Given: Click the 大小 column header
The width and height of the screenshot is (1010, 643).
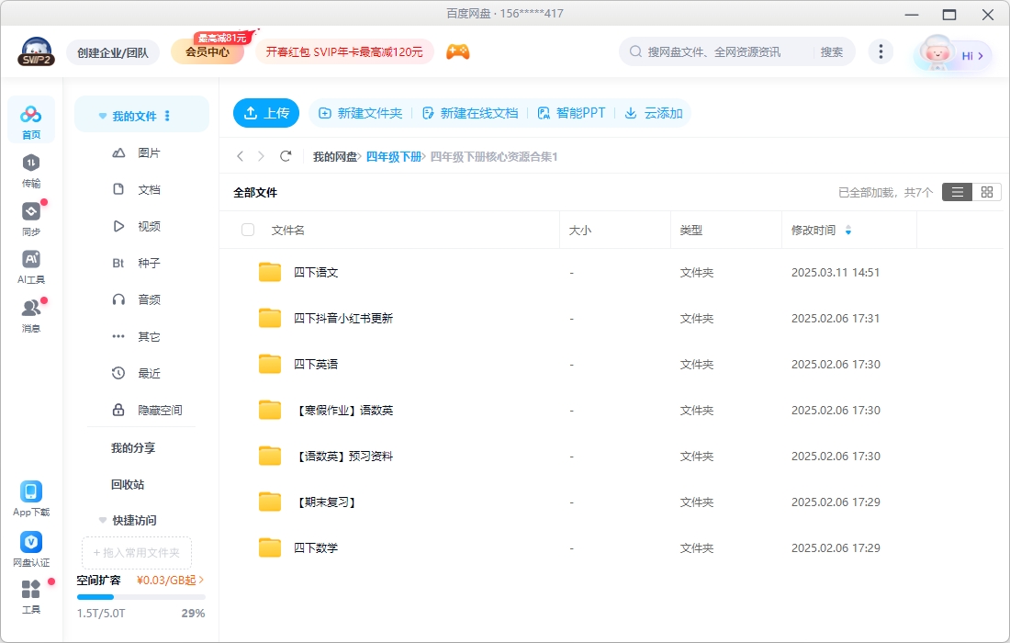Looking at the screenshot, I should pyautogui.click(x=579, y=230).
